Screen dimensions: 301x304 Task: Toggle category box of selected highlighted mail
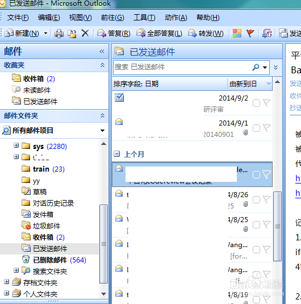[256, 174]
